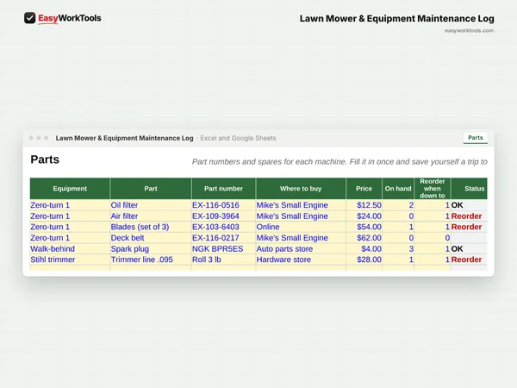The height and width of the screenshot is (388, 517).
Task: Click the $12.50 price cell
Action: point(364,205)
